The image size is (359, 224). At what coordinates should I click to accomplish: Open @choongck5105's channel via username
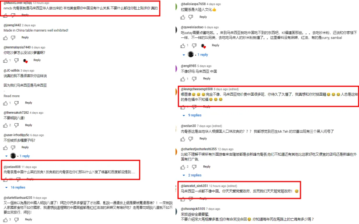(193, 209)
